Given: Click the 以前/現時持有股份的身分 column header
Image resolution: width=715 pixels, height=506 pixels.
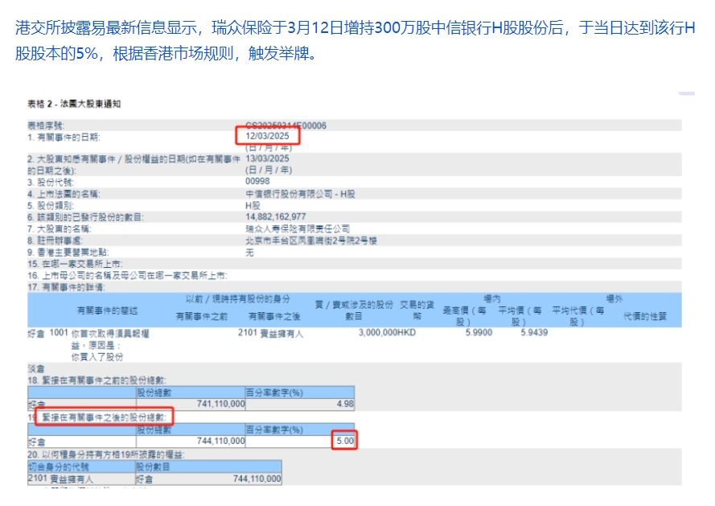Looking at the screenshot, I should coord(237,299).
